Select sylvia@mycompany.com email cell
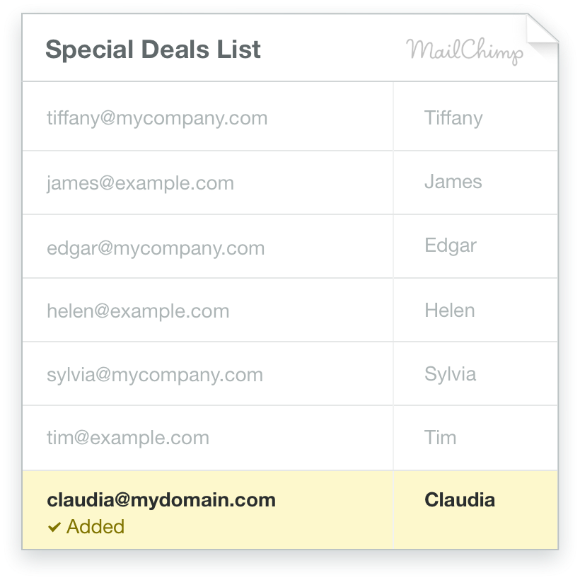 point(207,373)
